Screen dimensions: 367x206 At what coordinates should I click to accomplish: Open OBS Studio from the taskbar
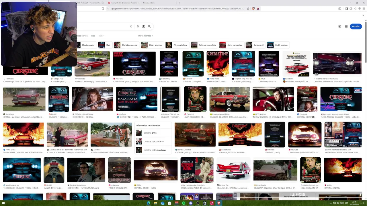pyautogui.click(x=198, y=203)
